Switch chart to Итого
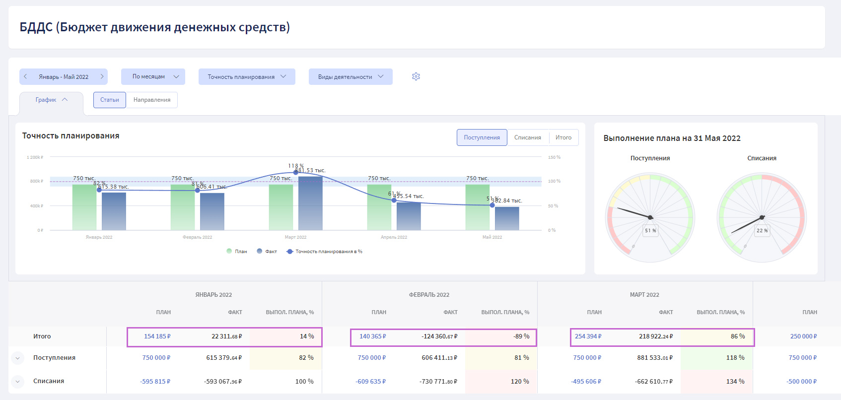This screenshot has width=841, height=400. coord(563,137)
